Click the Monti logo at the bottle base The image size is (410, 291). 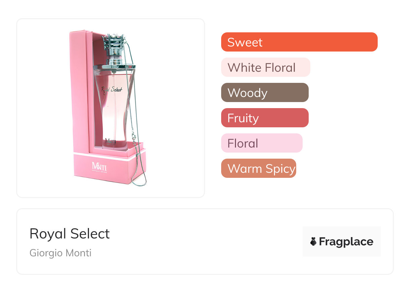(110, 141)
